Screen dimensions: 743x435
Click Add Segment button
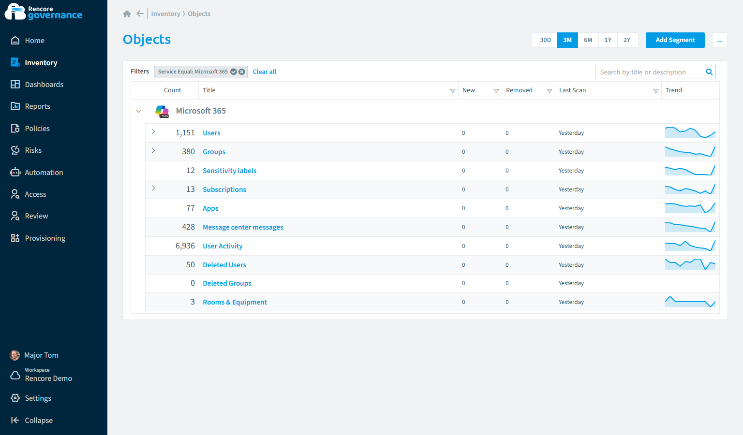[675, 40]
